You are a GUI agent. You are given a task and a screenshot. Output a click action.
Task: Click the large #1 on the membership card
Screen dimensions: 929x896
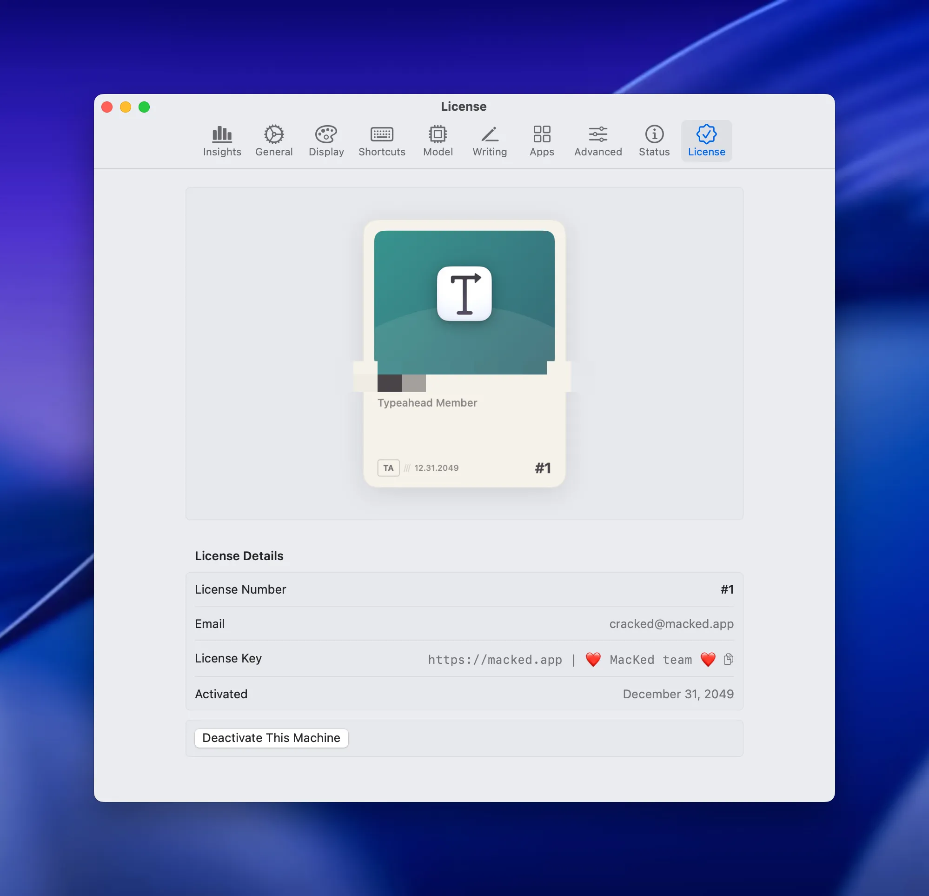pyautogui.click(x=543, y=468)
